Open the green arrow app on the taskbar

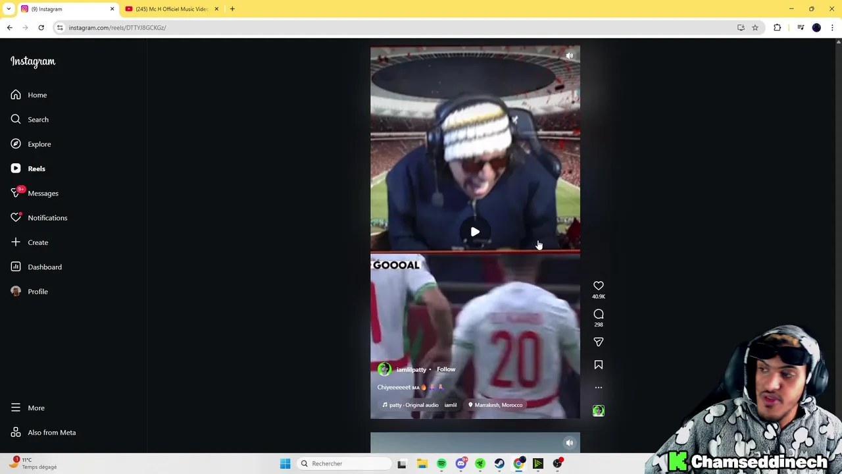click(538, 463)
